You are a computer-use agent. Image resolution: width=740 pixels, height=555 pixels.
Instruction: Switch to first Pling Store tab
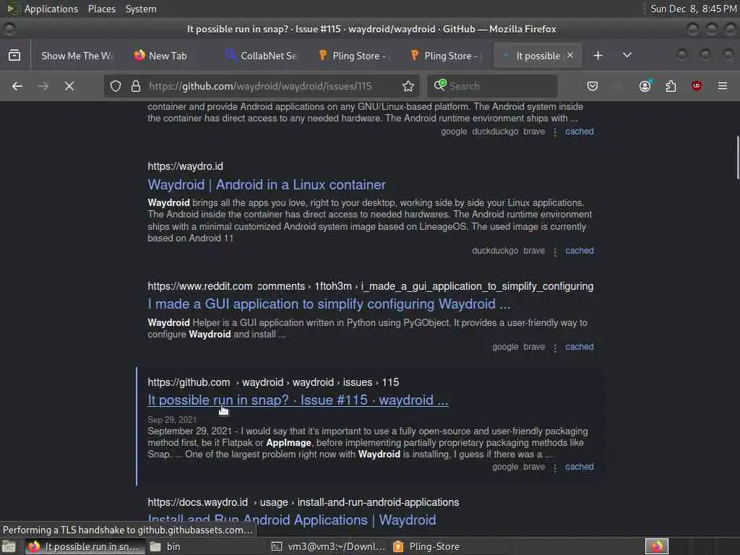click(x=353, y=56)
